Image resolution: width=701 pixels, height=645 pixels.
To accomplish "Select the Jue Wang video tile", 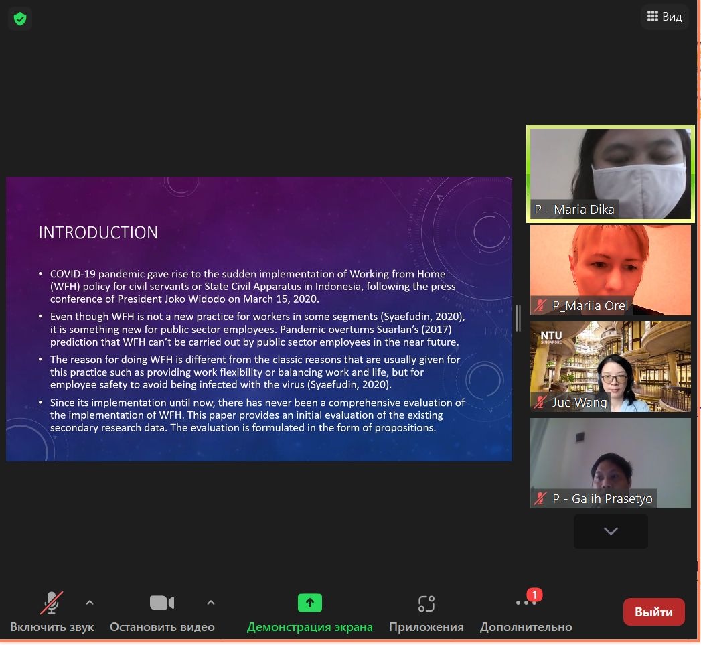I will 610,366.
